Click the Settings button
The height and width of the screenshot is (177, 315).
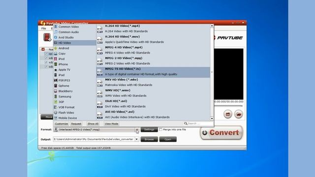[149, 130]
